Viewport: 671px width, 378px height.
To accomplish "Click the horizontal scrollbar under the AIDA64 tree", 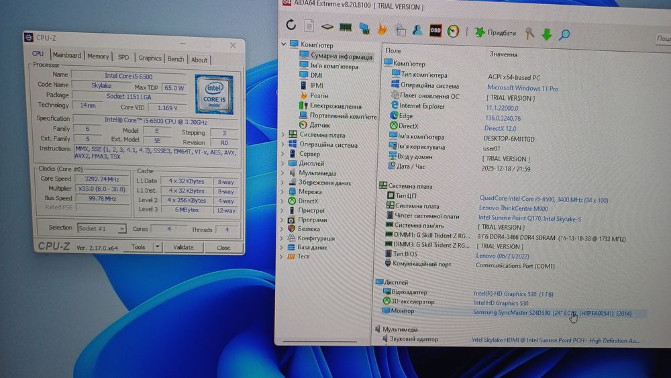I will pyautogui.click(x=319, y=342).
